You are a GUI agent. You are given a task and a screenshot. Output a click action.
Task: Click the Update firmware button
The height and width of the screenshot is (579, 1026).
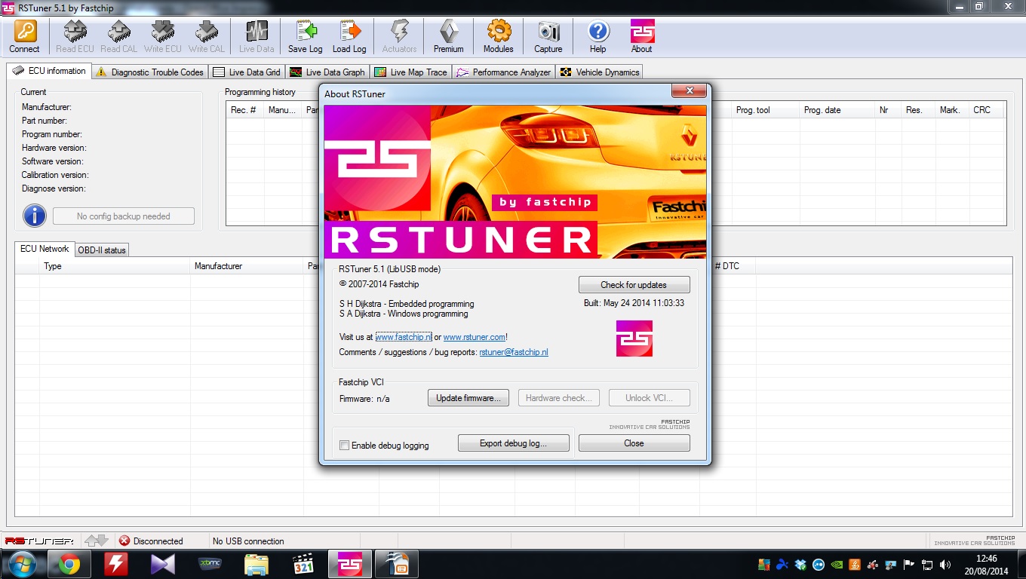[x=468, y=398]
